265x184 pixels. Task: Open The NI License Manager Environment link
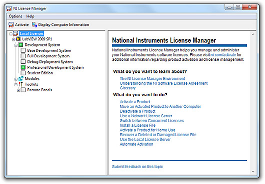click(x=152, y=78)
